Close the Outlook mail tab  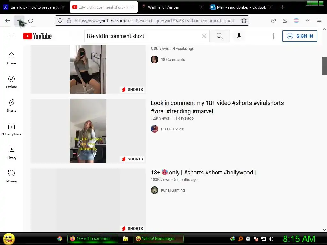coord(270,7)
